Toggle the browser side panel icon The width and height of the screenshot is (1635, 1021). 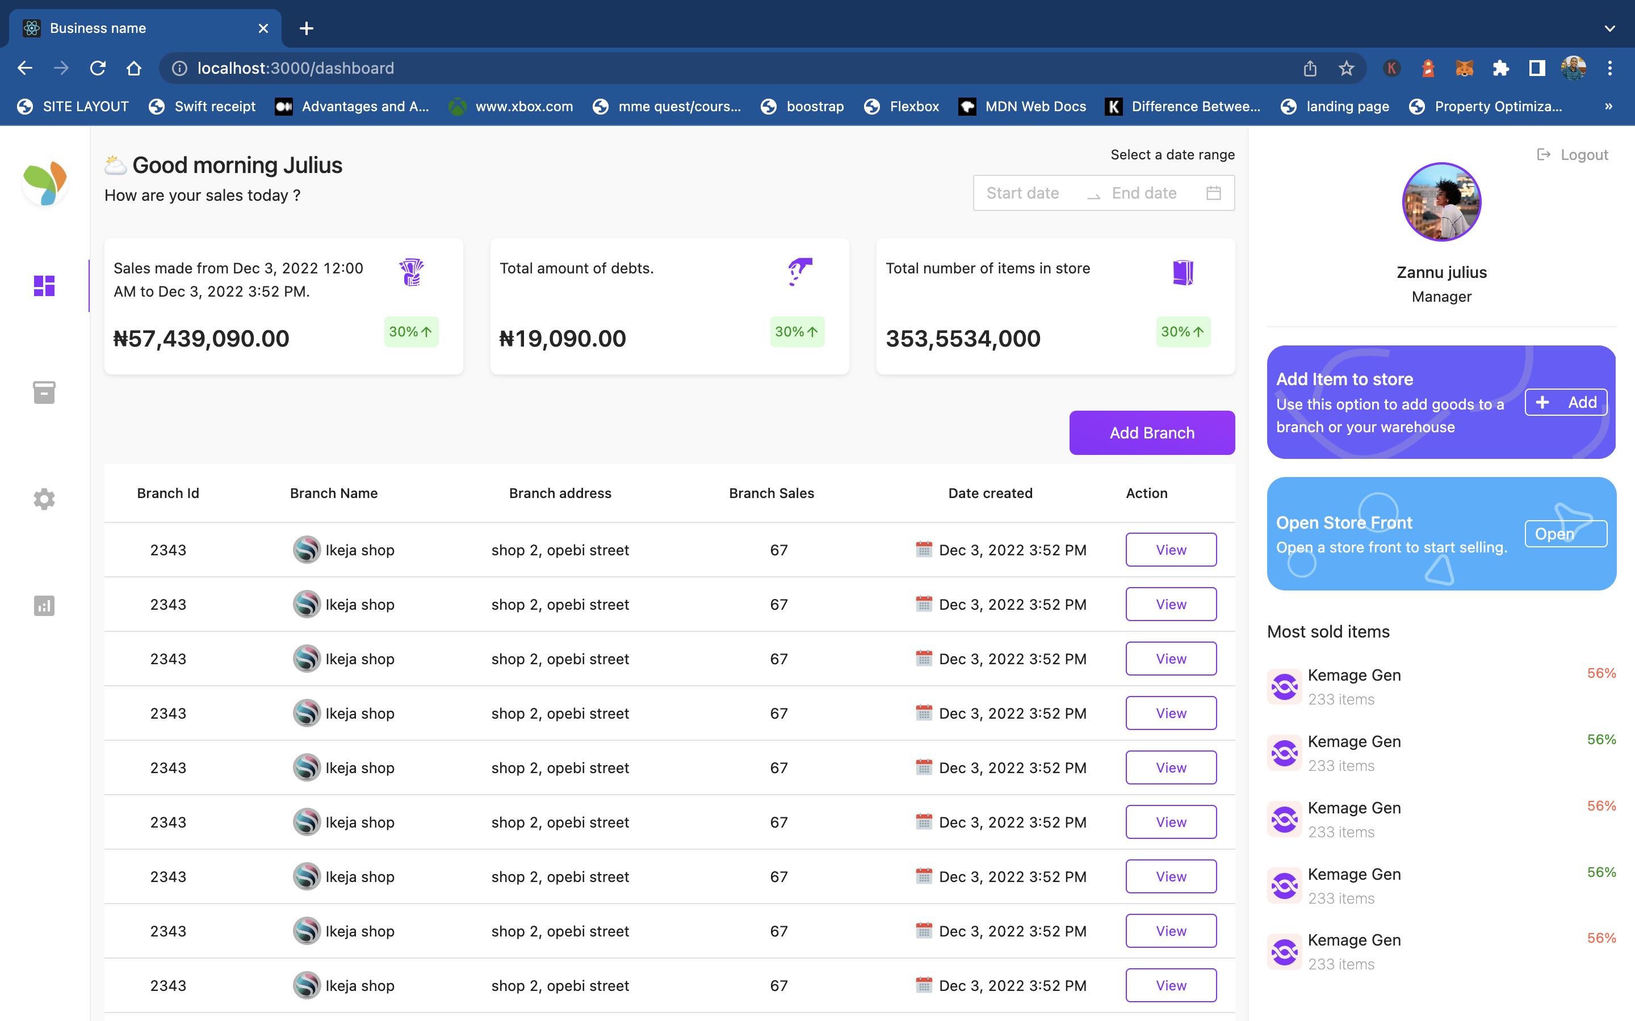tap(1536, 68)
